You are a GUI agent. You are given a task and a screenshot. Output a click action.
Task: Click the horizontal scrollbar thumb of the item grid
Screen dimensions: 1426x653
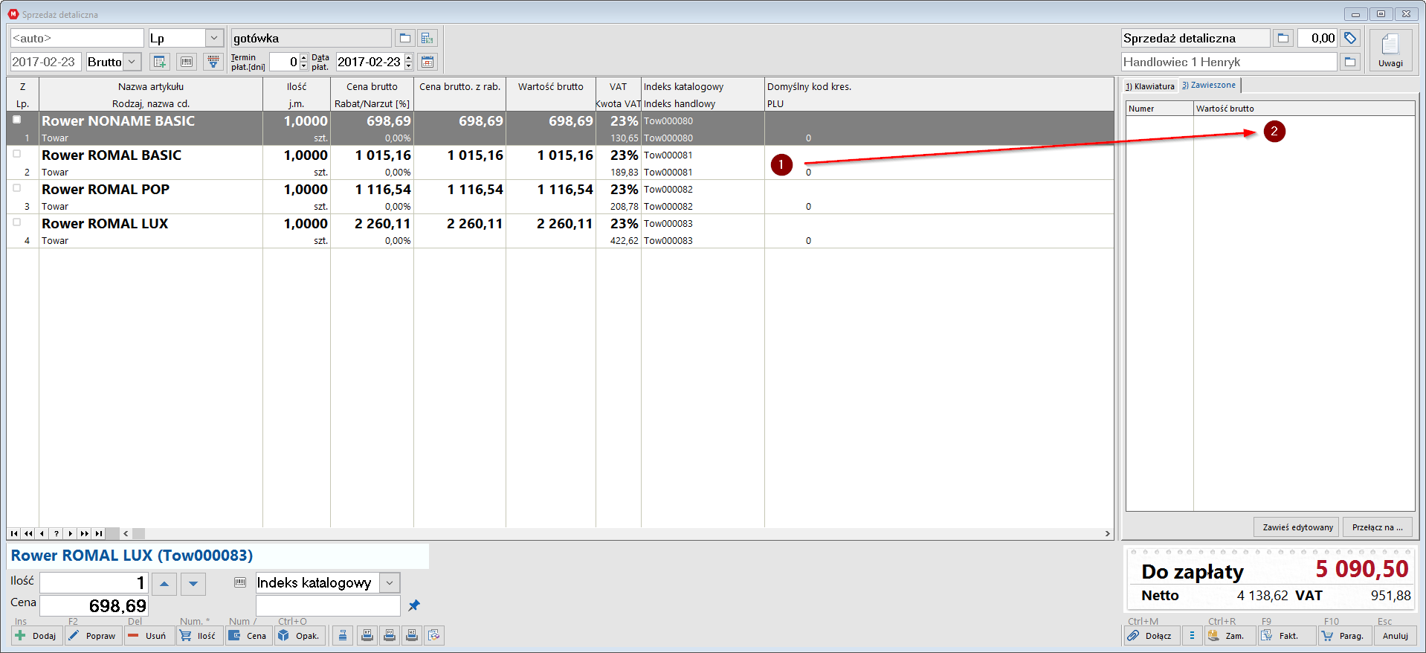(139, 533)
